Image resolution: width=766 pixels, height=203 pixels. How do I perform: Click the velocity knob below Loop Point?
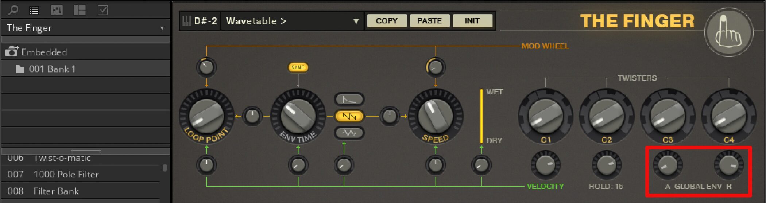[x=206, y=165]
